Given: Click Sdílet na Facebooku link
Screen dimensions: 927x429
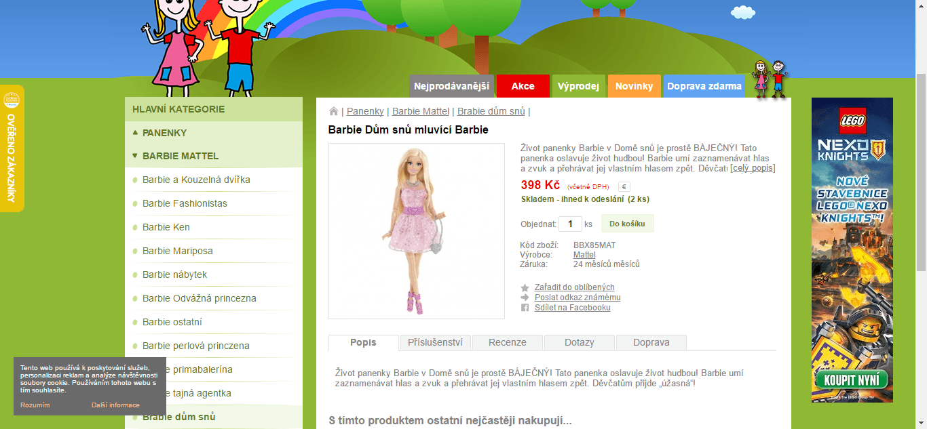Looking at the screenshot, I should click(573, 308).
